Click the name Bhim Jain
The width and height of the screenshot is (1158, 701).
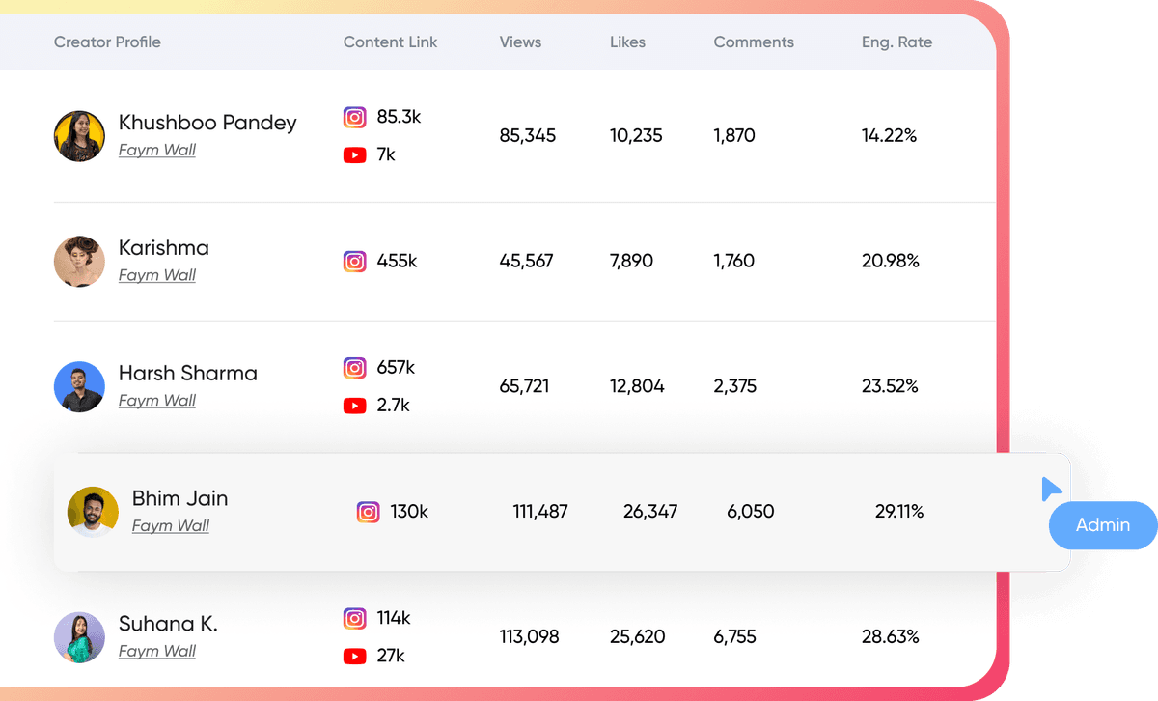click(x=180, y=499)
